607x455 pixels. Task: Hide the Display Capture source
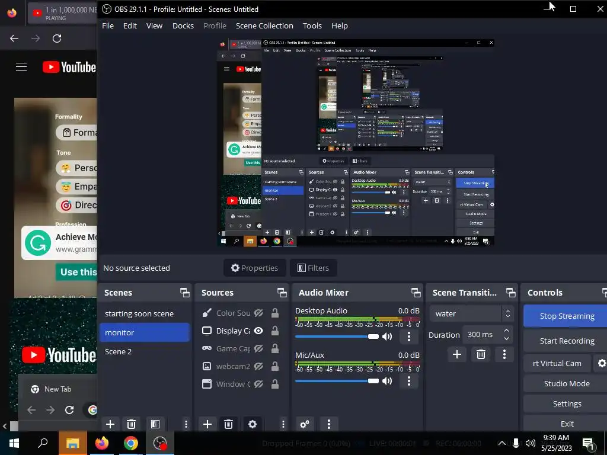[x=258, y=331]
